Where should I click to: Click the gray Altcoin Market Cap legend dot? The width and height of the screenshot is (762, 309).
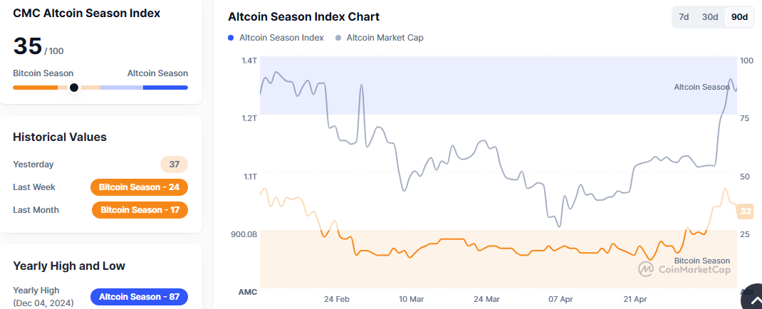[x=338, y=38]
